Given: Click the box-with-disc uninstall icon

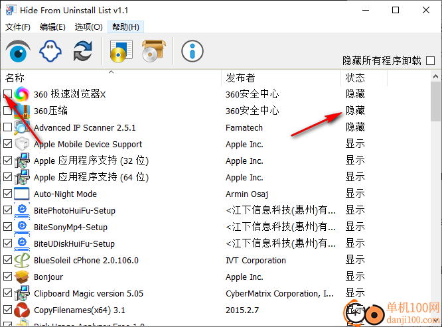Looking at the screenshot, I should pos(153,51).
